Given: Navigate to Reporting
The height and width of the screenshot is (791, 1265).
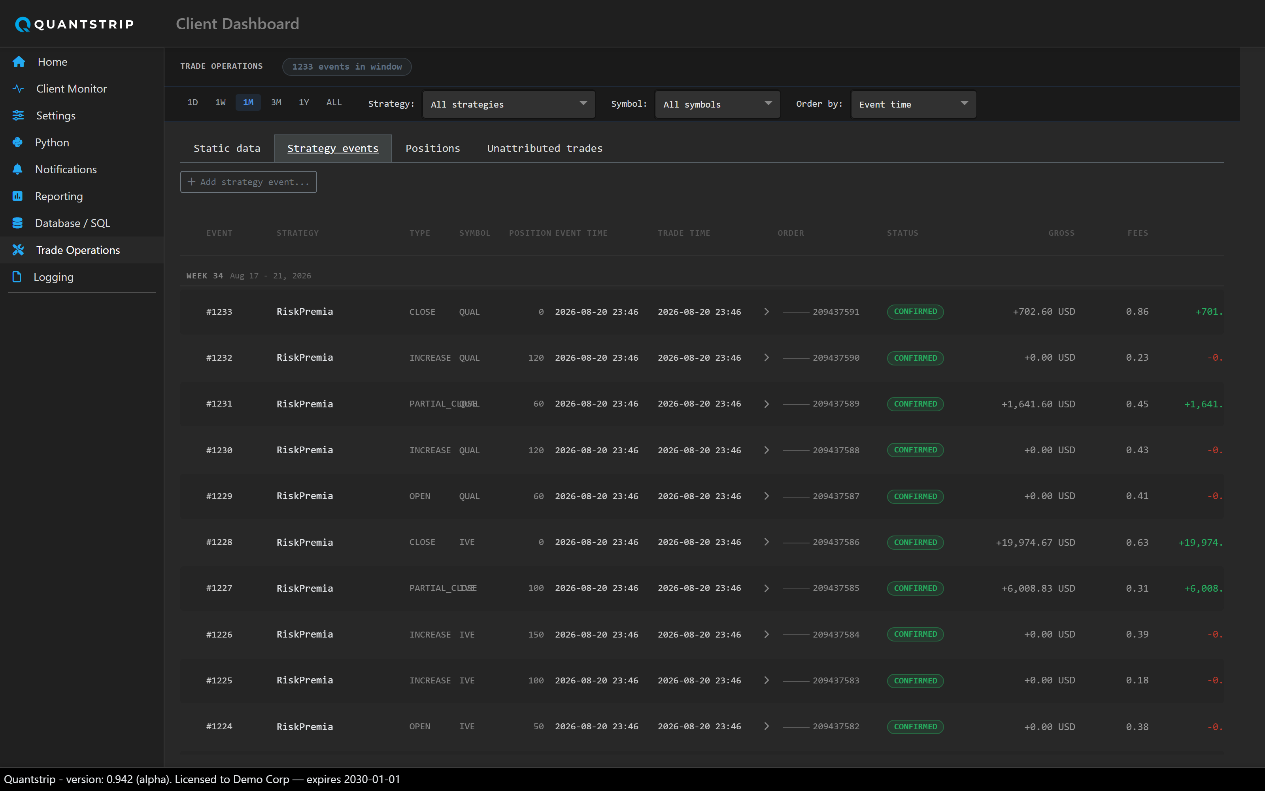Looking at the screenshot, I should tap(81, 196).
